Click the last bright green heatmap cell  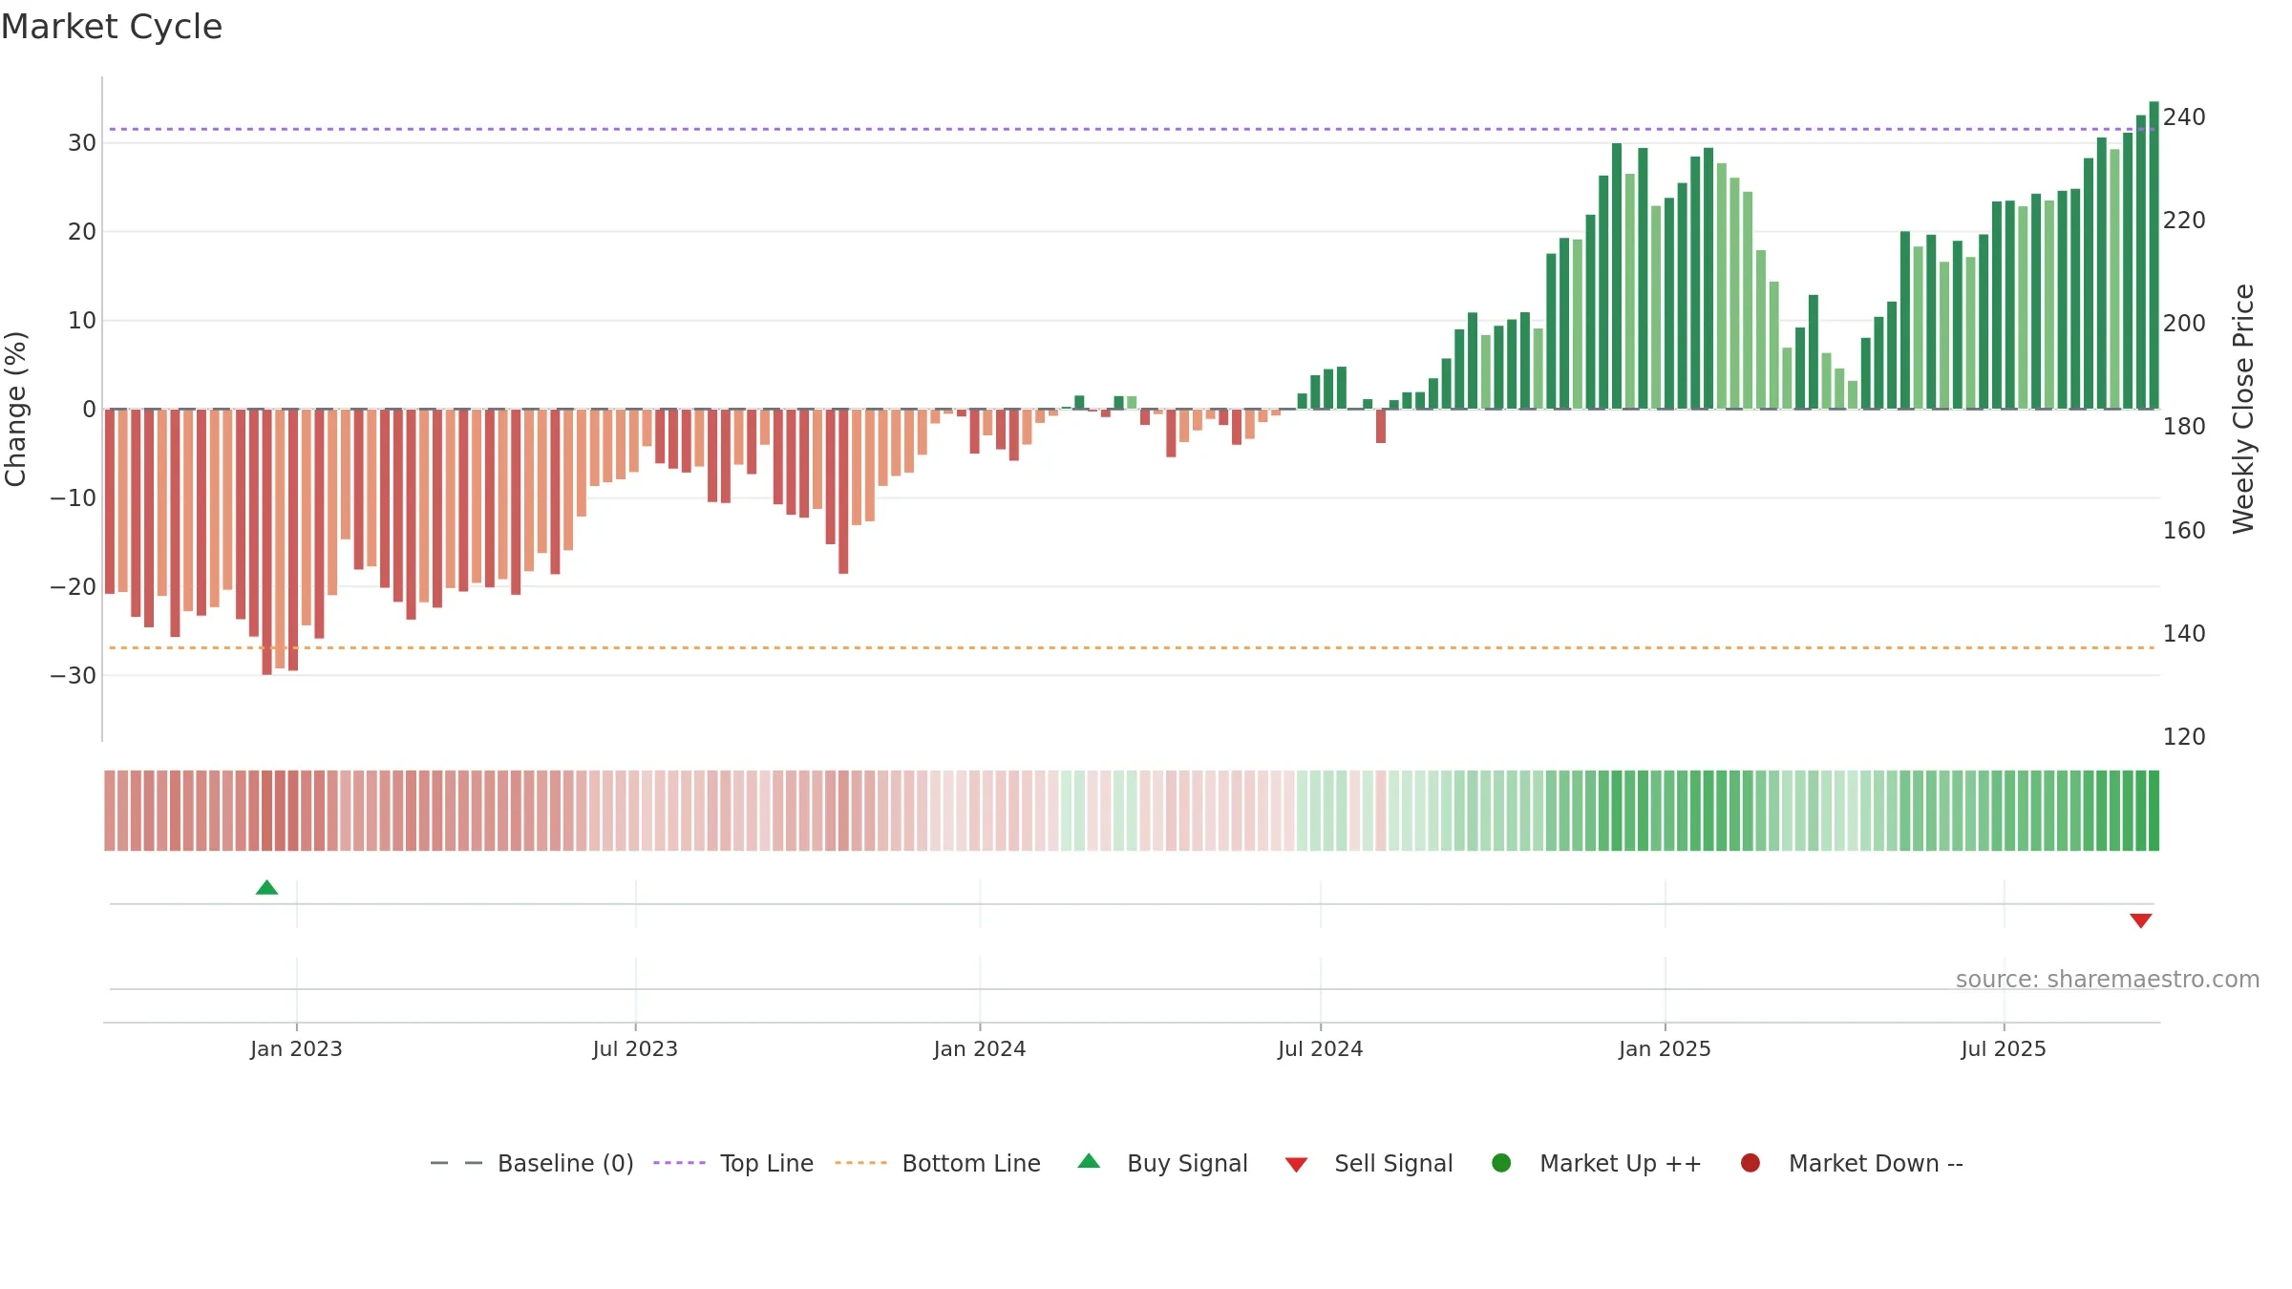point(2154,811)
